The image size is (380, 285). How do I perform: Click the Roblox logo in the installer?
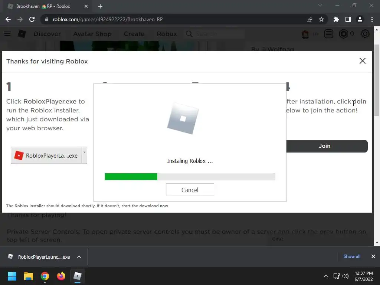pos(183,118)
